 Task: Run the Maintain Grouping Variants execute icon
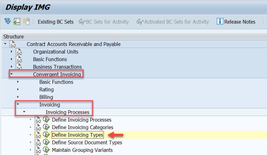46,150
